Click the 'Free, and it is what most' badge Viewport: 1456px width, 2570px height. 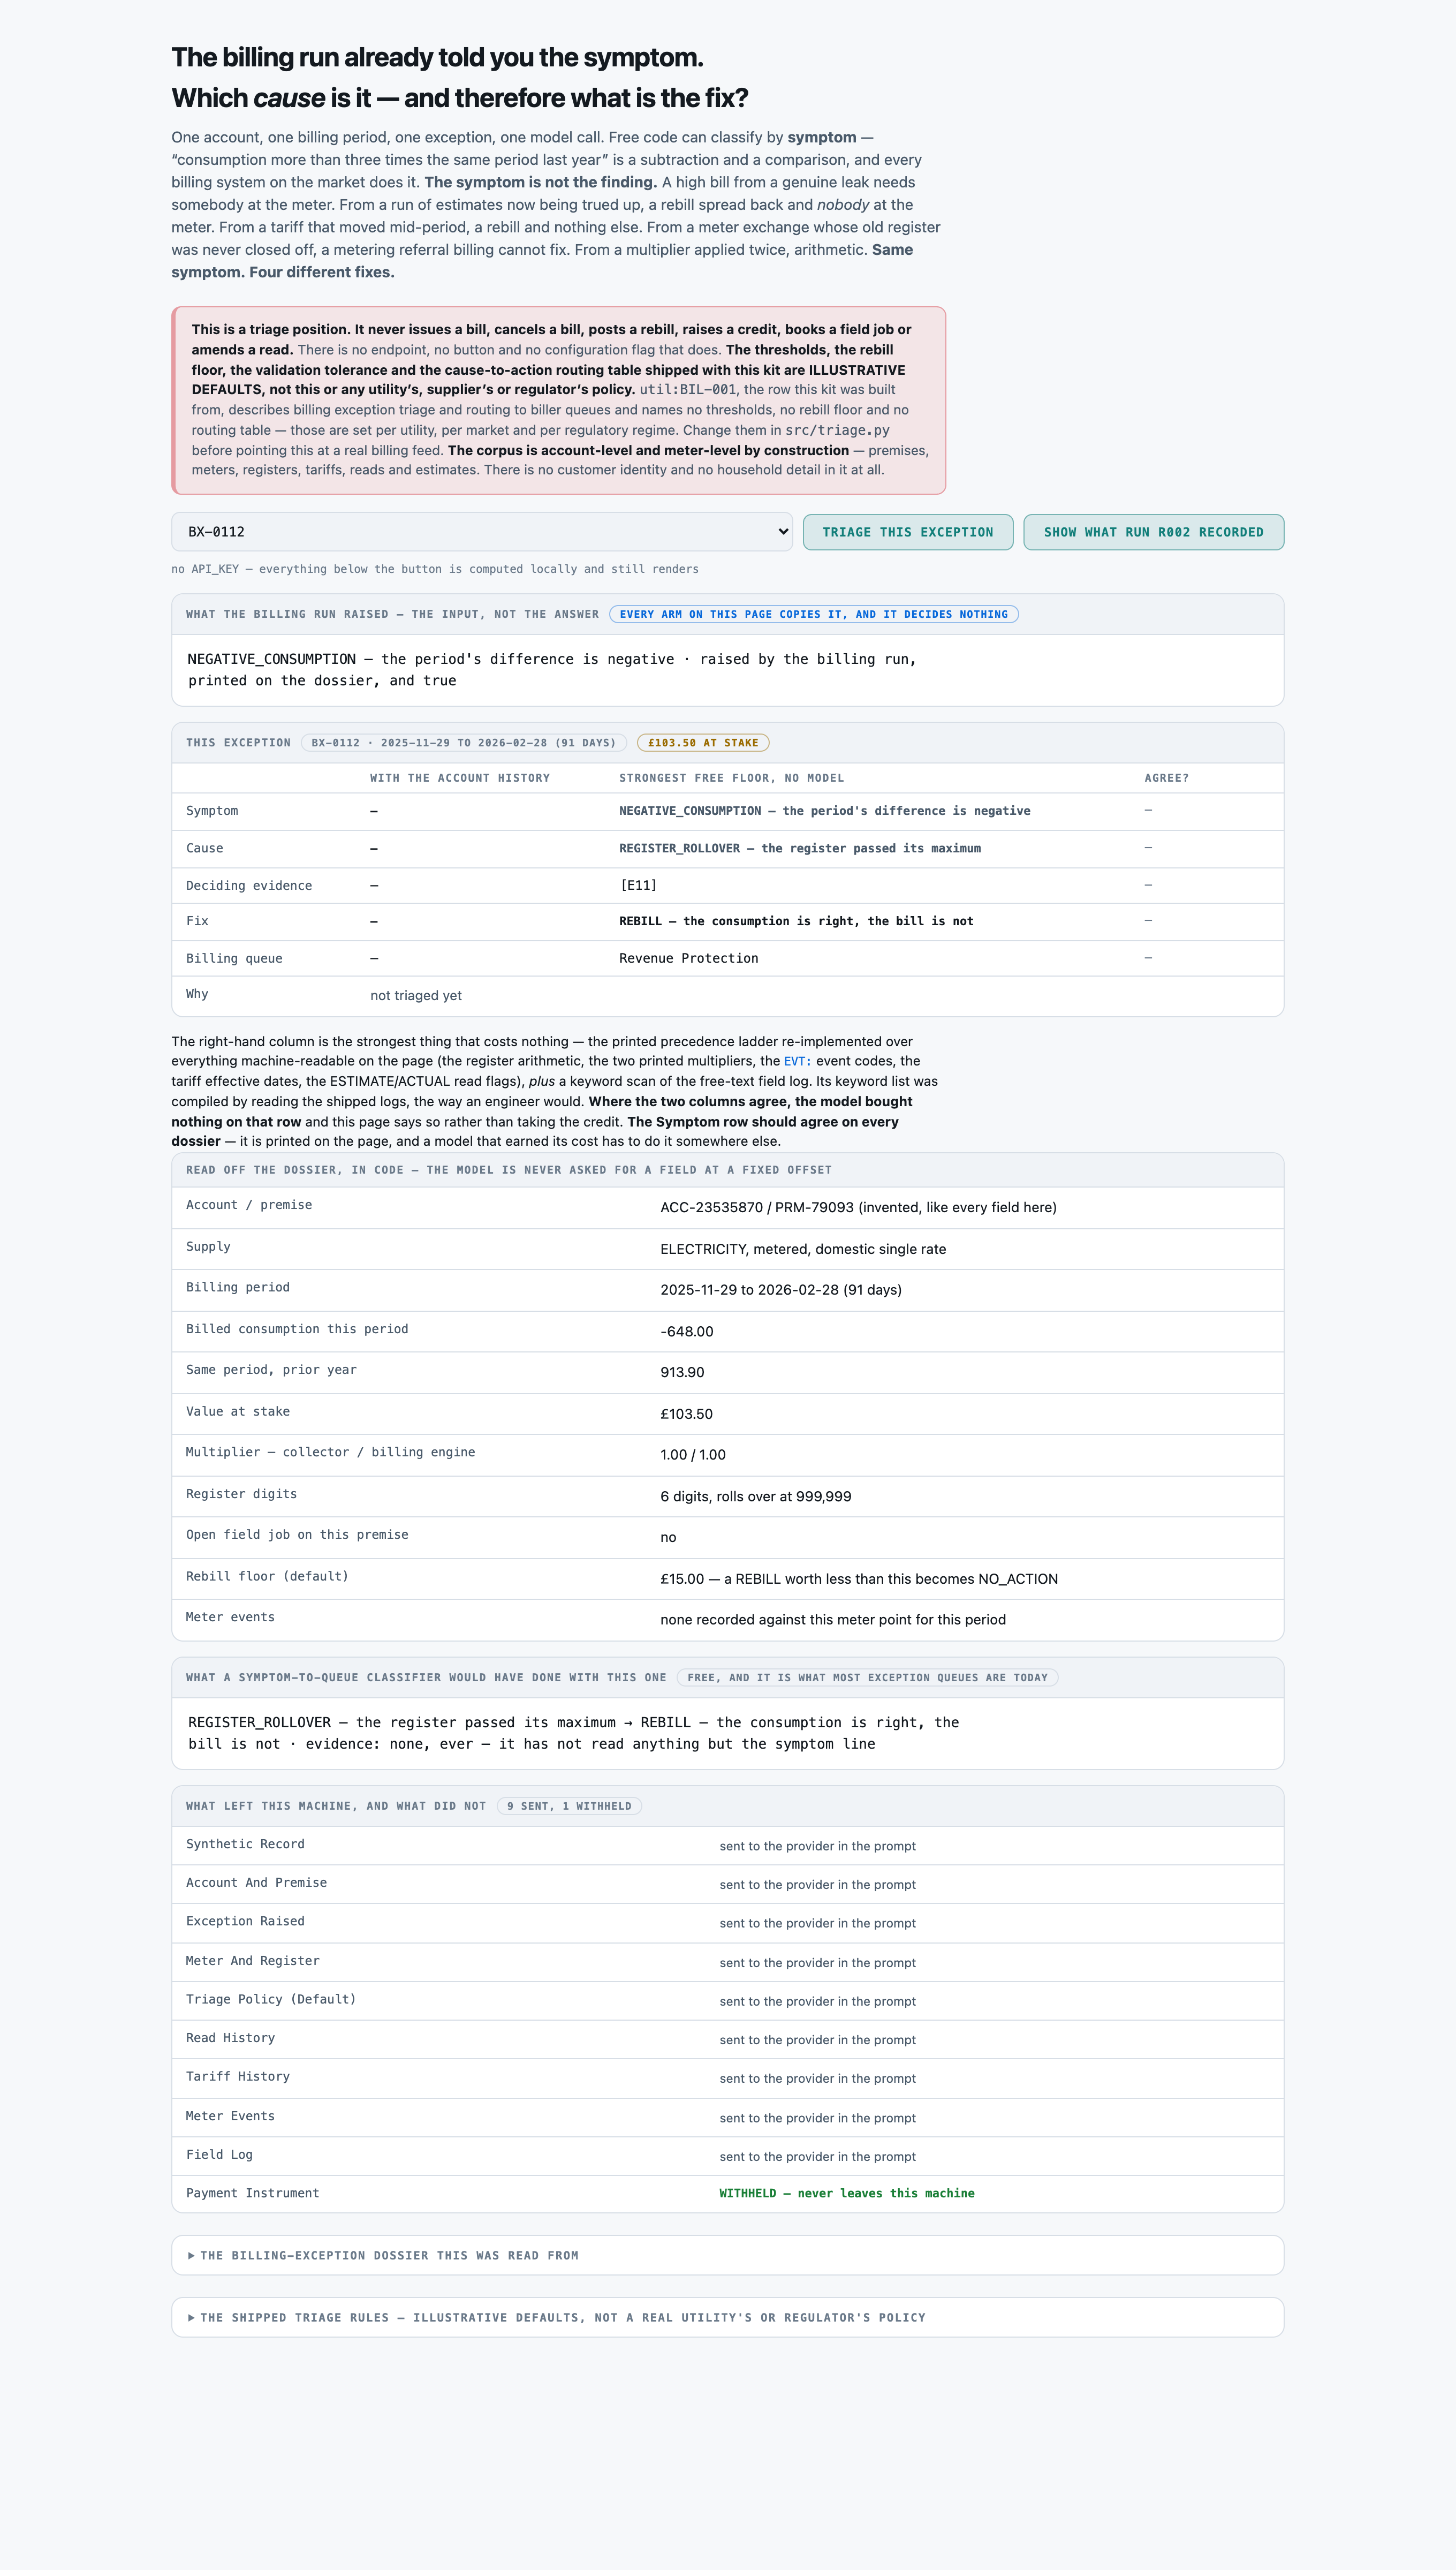pyautogui.click(x=867, y=1677)
